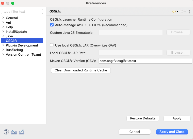
Task: Select General in the preferences tree
Action: 12,18
